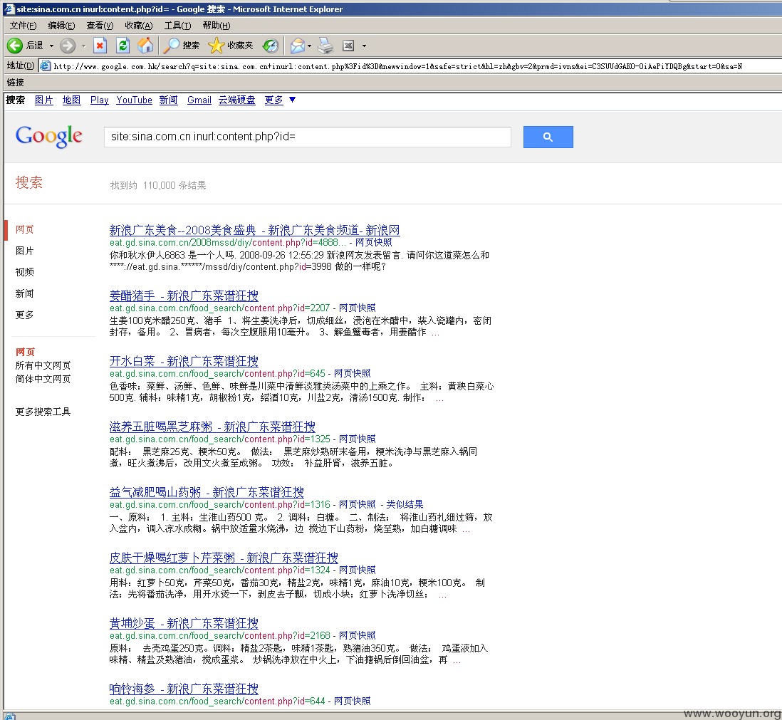Filter by 所有中文网页
This screenshot has width=782, height=720.
pyautogui.click(x=43, y=365)
